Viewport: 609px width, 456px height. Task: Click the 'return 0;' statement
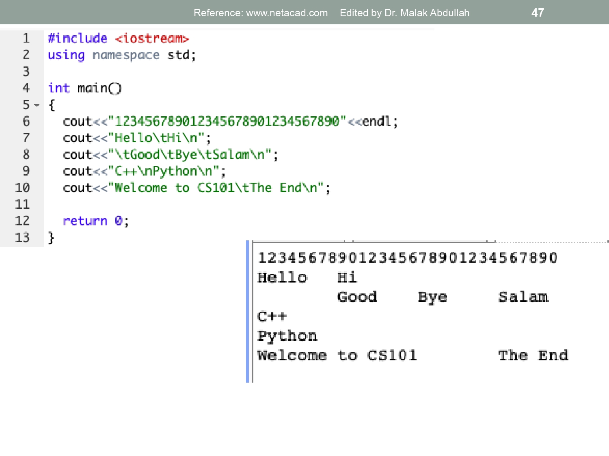[x=95, y=221]
